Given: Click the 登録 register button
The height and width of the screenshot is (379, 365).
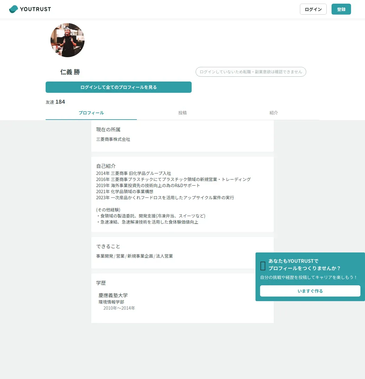Looking at the screenshot, I should [x=341, y=9].
